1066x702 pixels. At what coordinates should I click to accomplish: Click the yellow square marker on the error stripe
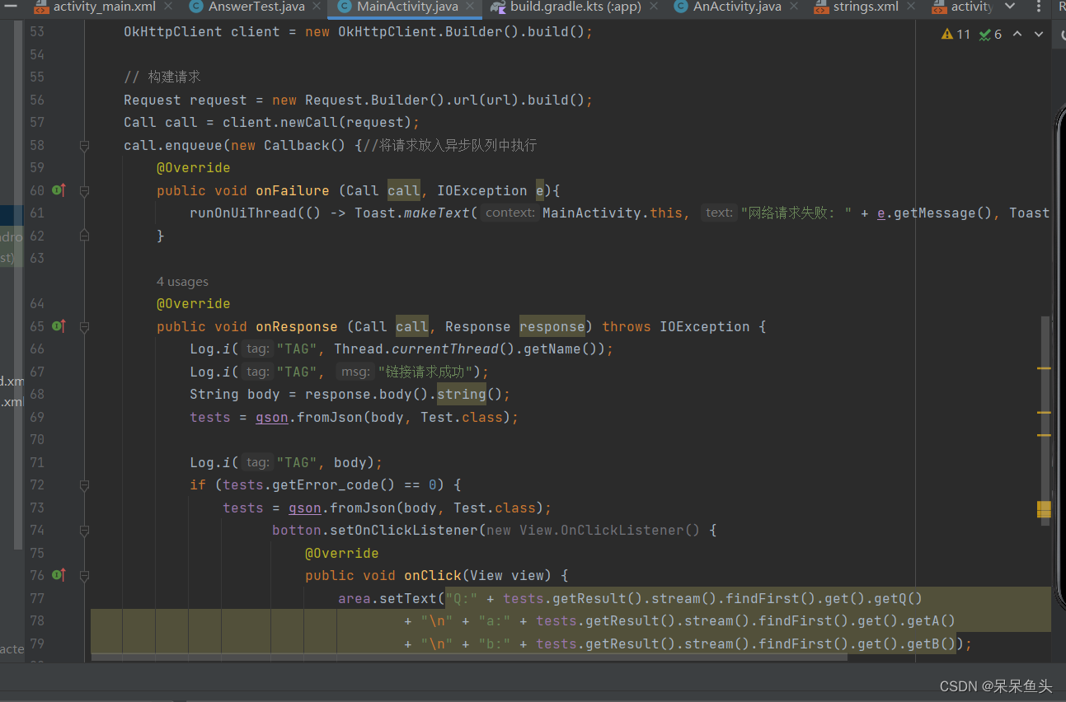1044,509
